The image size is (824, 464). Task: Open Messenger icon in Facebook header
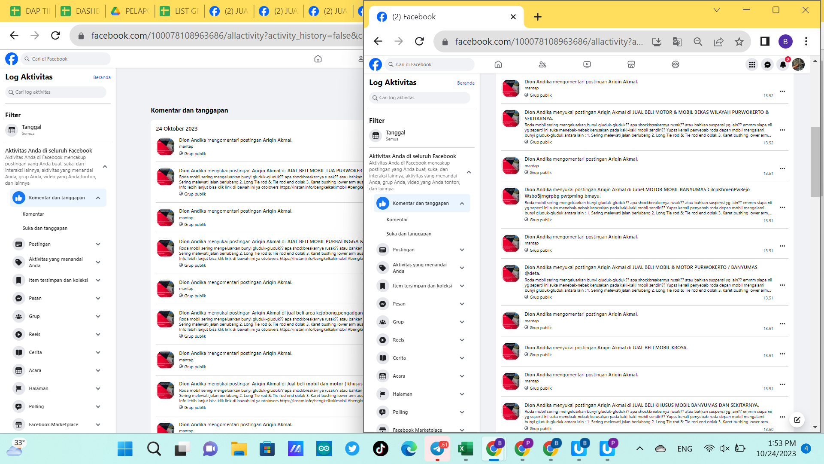(x=767, y=64)
